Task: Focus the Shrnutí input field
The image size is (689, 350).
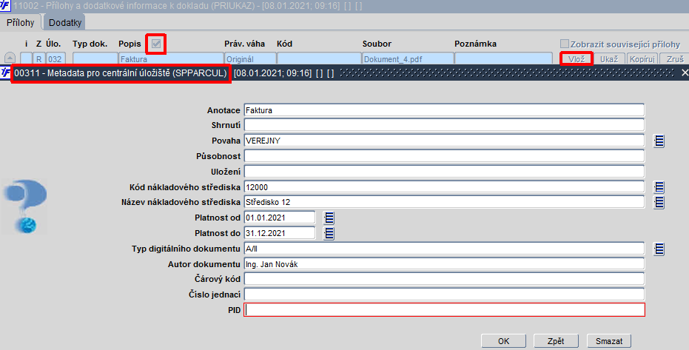Action: point(444,125)
